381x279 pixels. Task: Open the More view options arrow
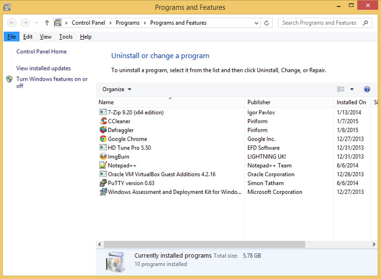pyautogui.click(x=352, y=89)
